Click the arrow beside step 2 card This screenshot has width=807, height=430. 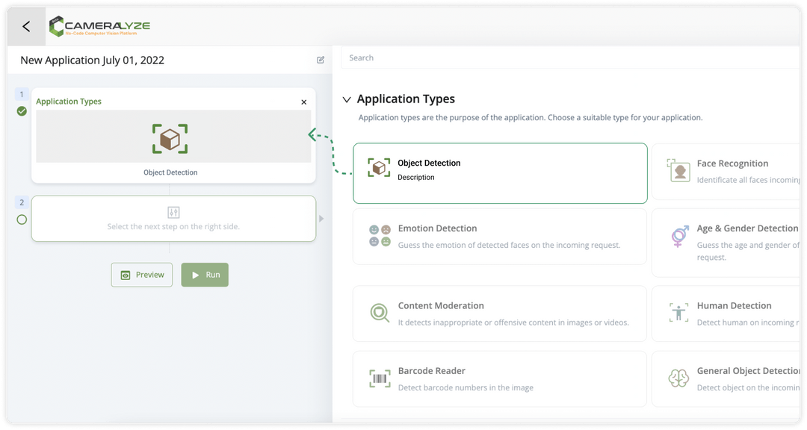[322, 219]
